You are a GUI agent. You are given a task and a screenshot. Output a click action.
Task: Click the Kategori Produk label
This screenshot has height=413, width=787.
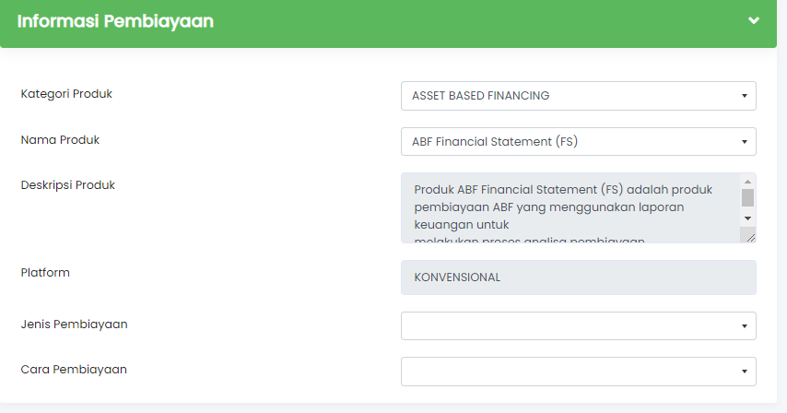coord(66,94)
